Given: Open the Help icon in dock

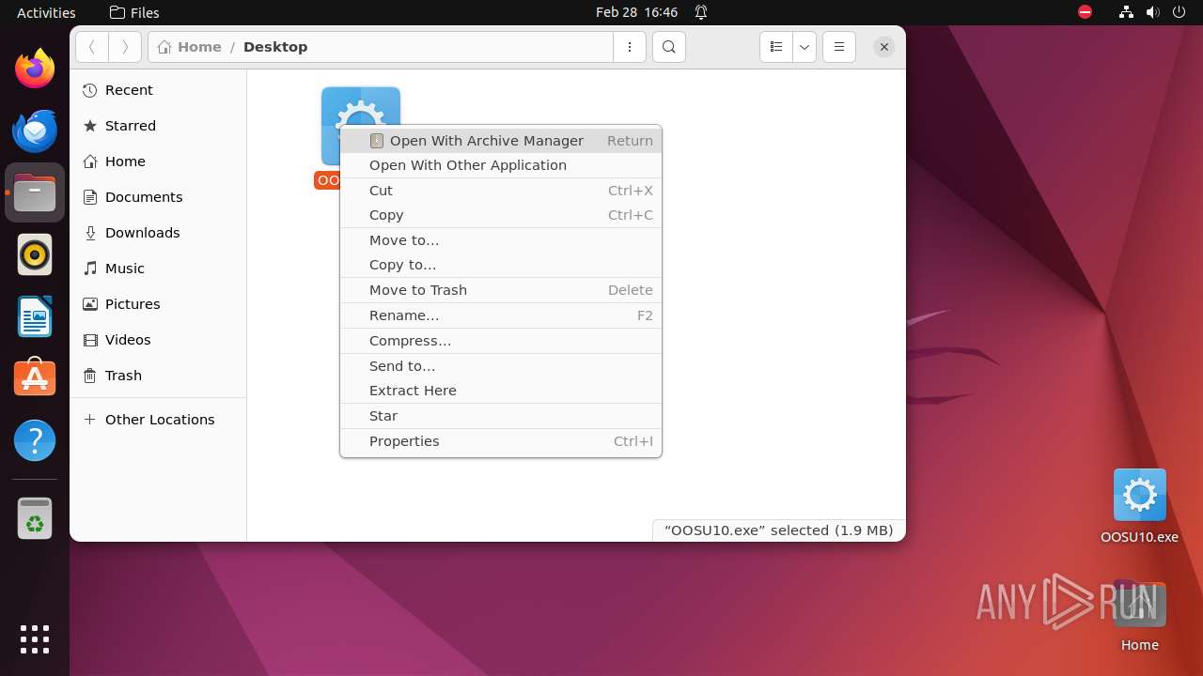Looking at the screenshot, I should [x=35, y=440].
